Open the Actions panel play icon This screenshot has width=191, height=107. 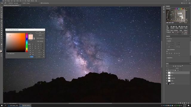164,9
